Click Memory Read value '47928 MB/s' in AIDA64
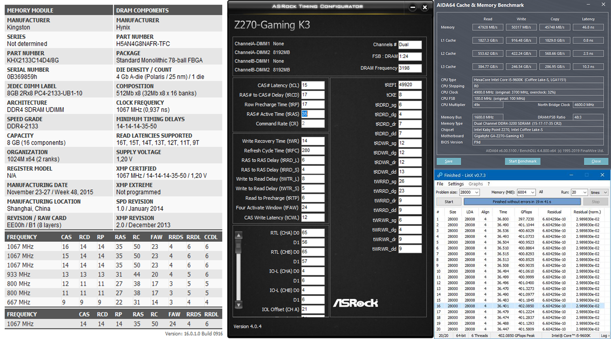 point(488,28)
